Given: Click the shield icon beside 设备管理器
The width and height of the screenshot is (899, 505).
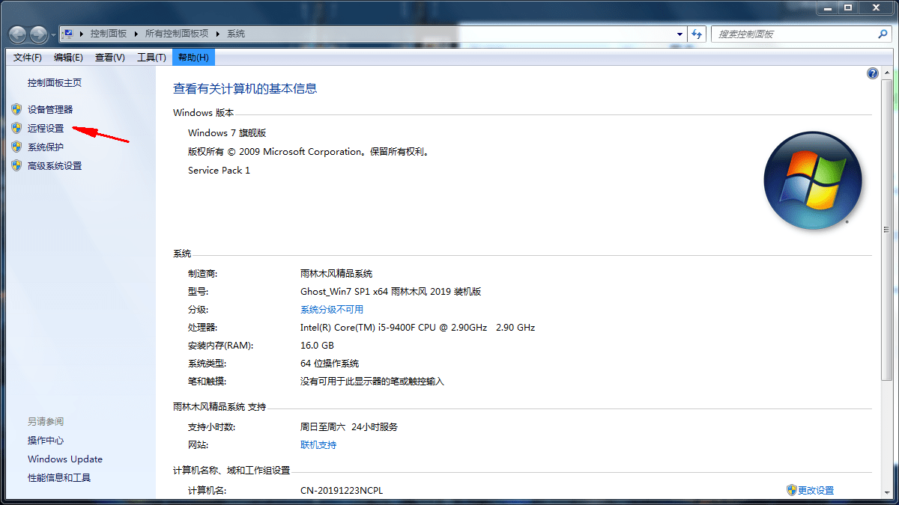Looking at the screenshot, I should tap(16, 109).
